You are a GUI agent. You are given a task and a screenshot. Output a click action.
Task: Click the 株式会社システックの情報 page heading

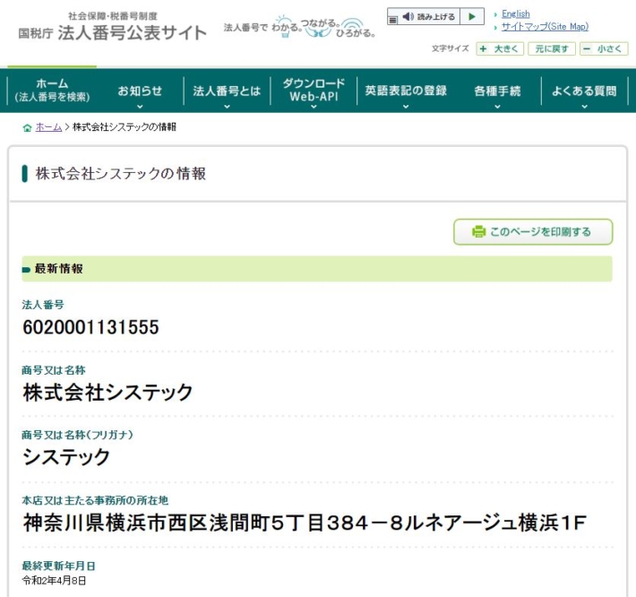point(120,174)
